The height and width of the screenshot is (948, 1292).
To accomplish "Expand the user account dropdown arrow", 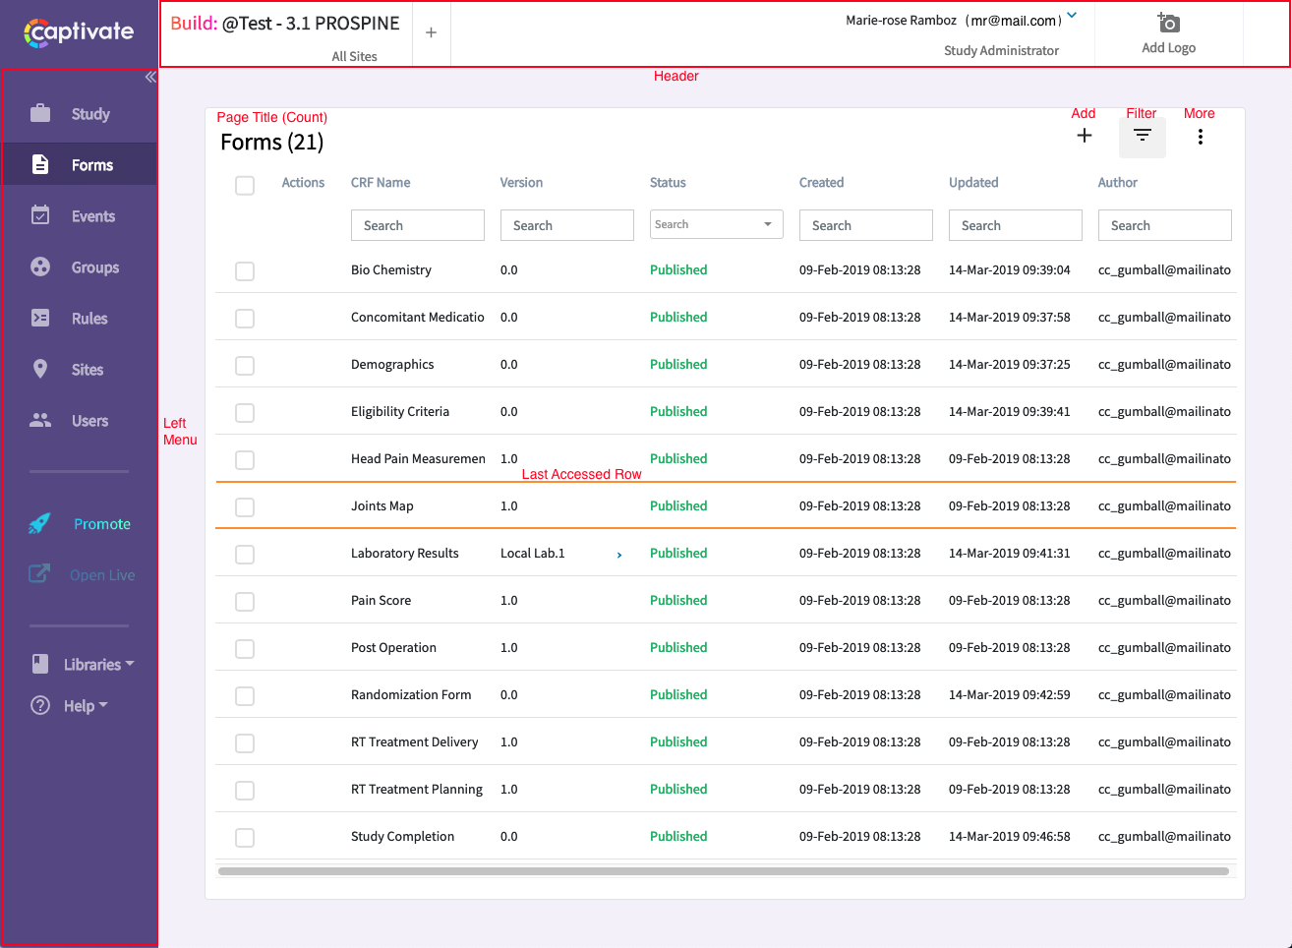I will click(1072, 16).
